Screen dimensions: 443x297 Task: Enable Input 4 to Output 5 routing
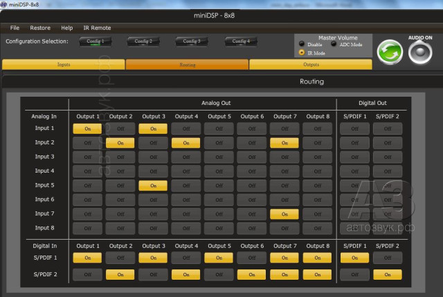click(x=219, y=171)
